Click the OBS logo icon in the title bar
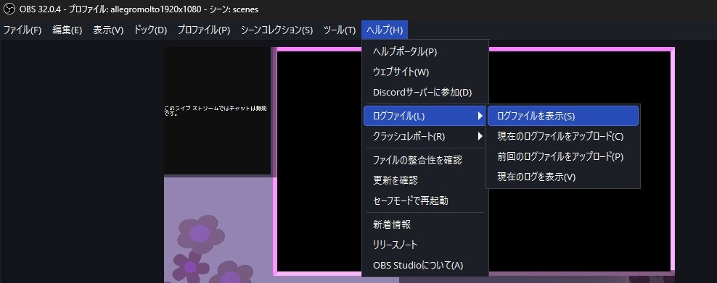Screen dimensions: 717x283 [x=9, y=9]
